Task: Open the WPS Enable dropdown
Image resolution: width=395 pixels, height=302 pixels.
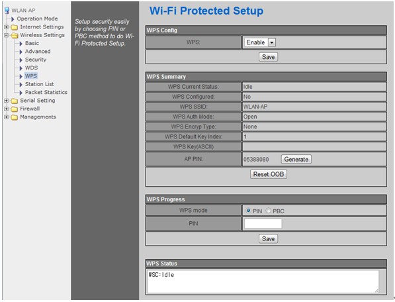Action: click(x=260, y=42)
